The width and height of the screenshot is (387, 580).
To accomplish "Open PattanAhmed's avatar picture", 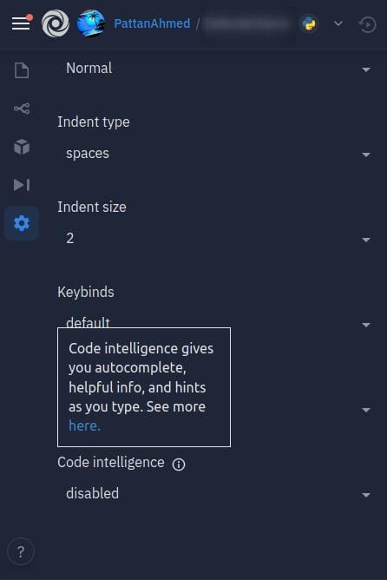I will [x=91, y=23].
